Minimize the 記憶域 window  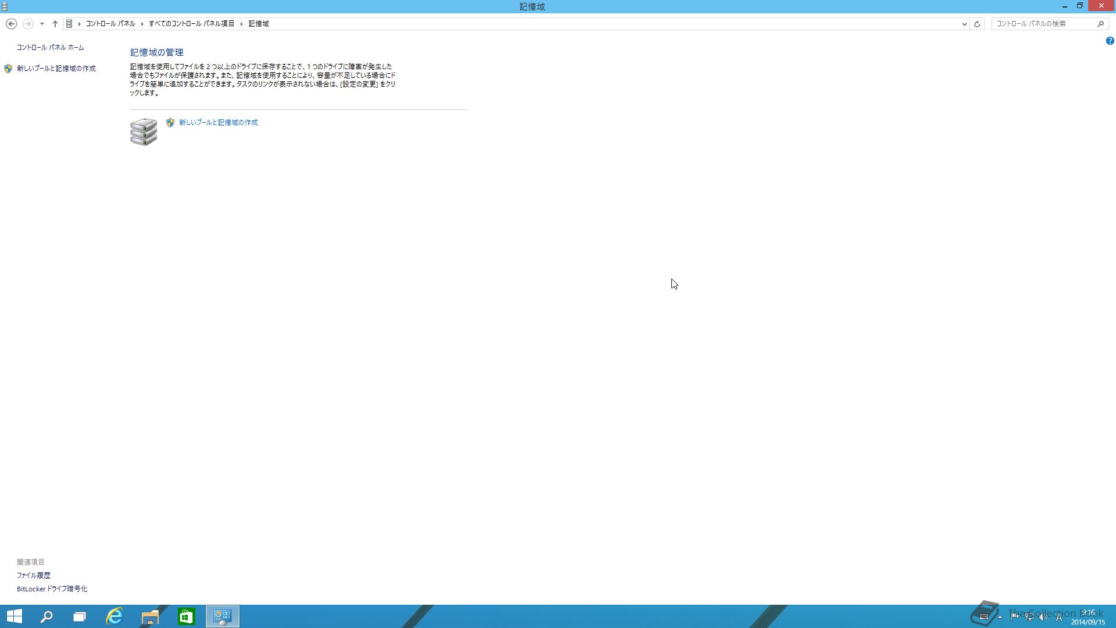click(1065, 6)
